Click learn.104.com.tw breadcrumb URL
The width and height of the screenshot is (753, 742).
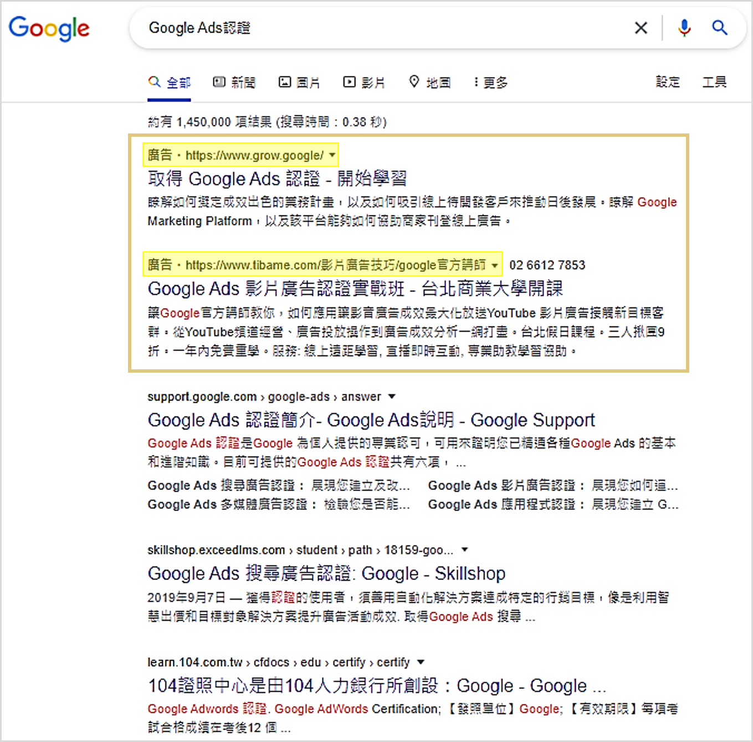pyautogui.click(x=279, y=662)
